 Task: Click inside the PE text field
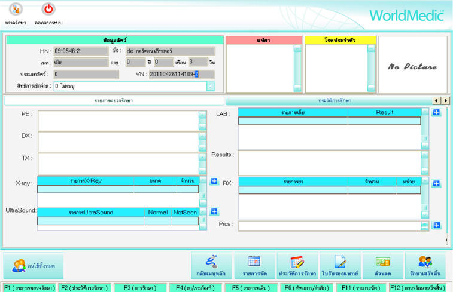pos(118,120)
